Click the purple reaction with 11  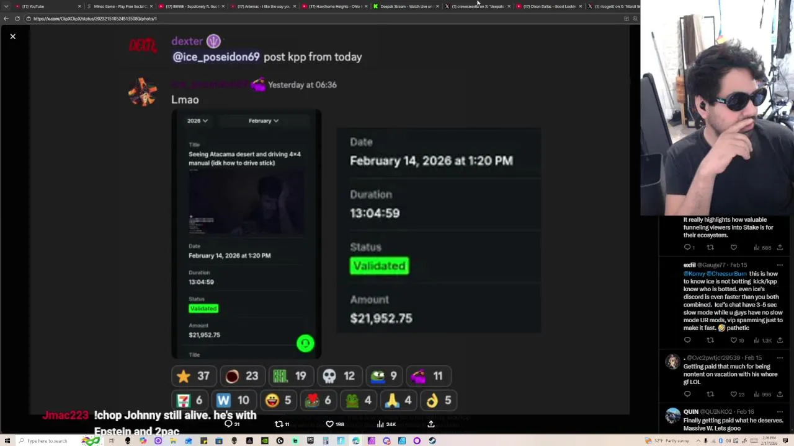[429, 376]
